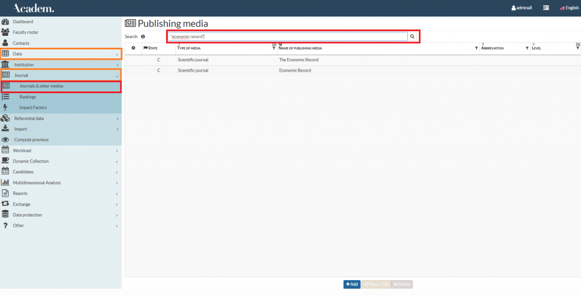Click into the search text field
The width and height of the screenshot is (581, 296).
tap(287, 36)
